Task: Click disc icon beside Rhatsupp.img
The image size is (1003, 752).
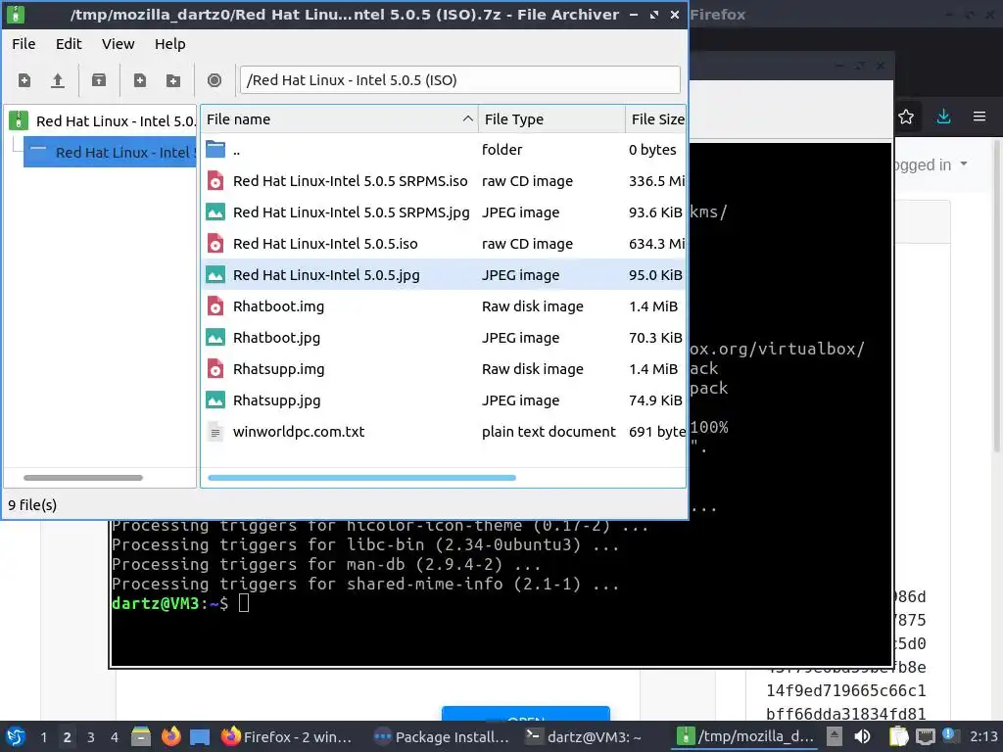Action: [215, 369]
